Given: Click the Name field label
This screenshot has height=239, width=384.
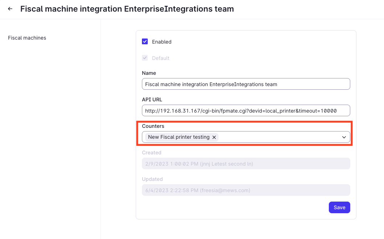Looking at the screenshot, I should (x=149, y=73).
